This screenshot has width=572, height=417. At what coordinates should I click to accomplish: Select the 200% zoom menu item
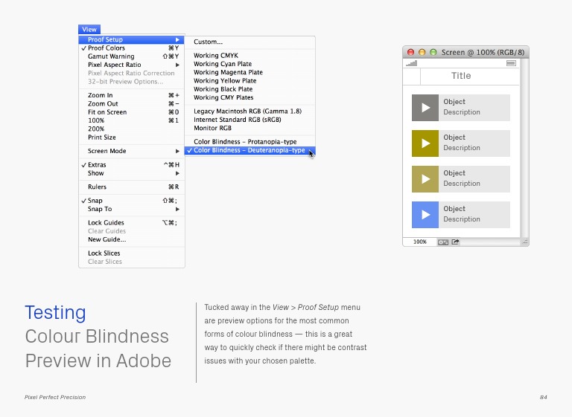coord(131,129)
